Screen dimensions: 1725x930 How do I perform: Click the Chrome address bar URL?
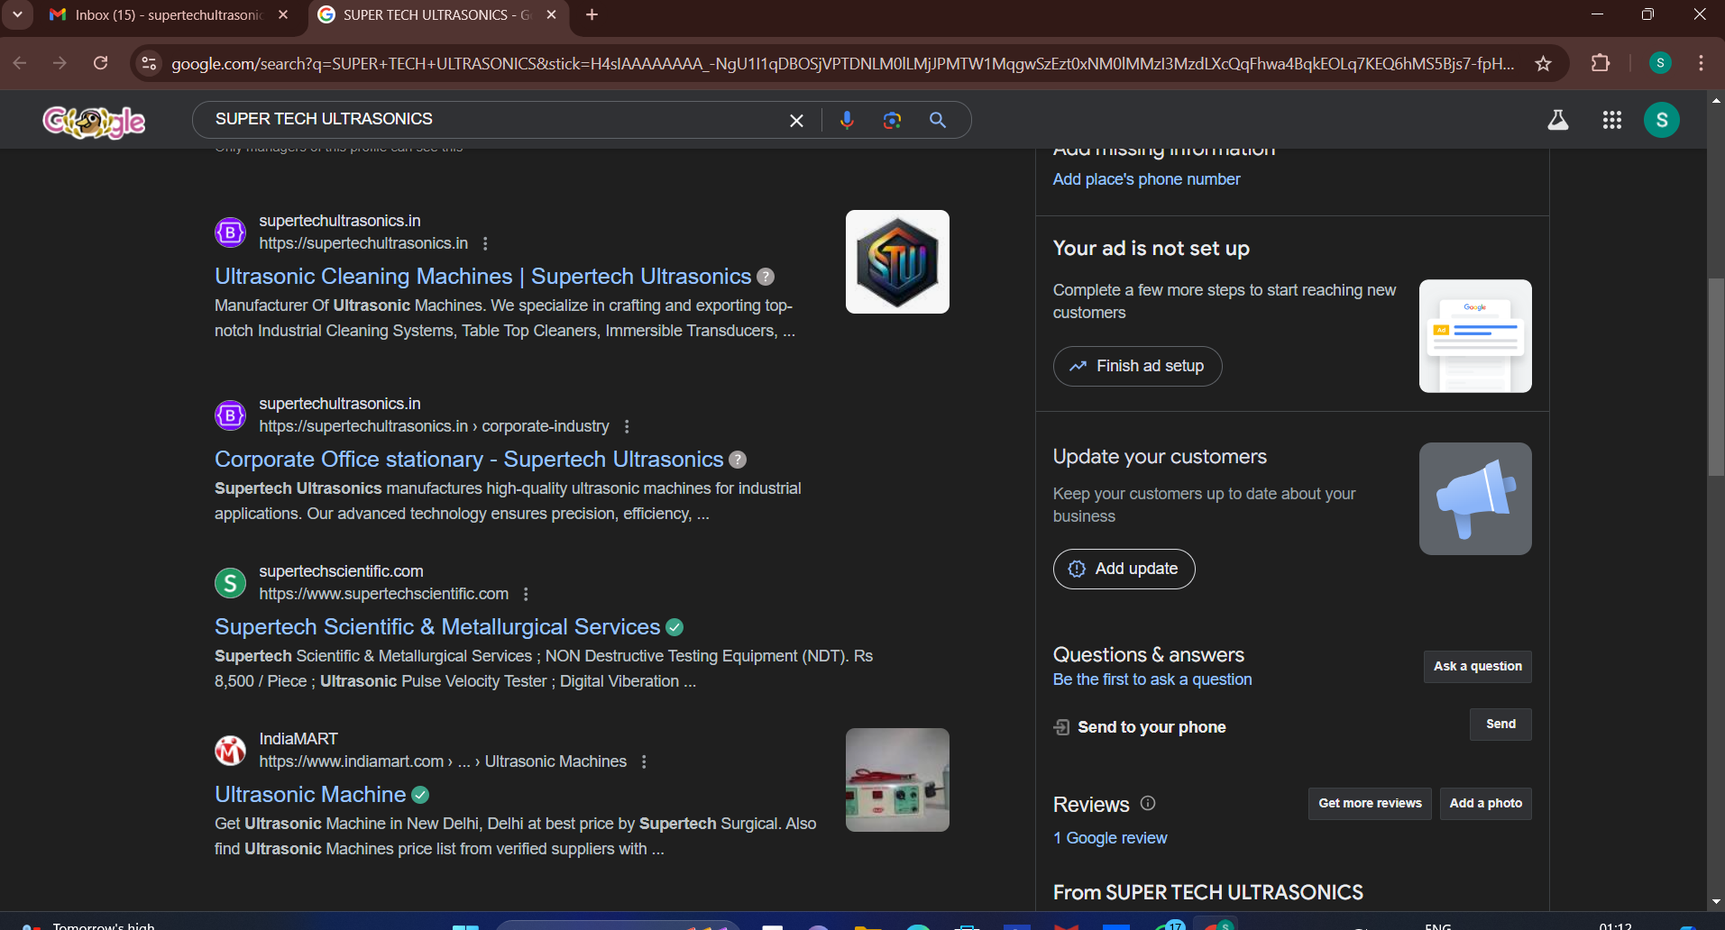(x=843, y=63)
